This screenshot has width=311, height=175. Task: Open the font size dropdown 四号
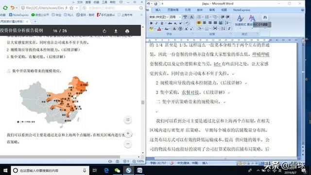[x=175, y=17]
